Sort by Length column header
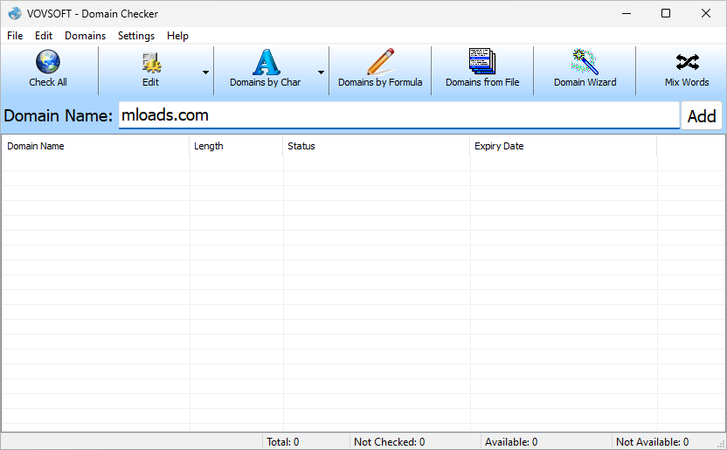 (x=236, y=146)
